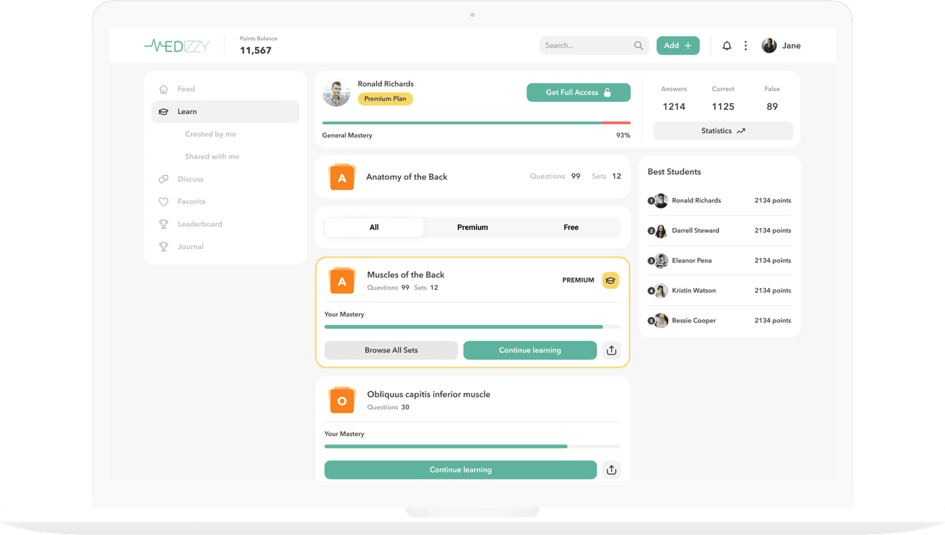Select the All filter tab
Image resolution: width=945 pixels, height=535 pixels.
click(374, 227)
